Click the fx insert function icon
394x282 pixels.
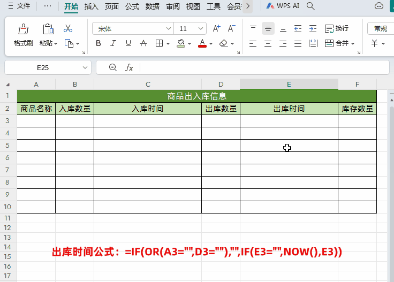(129, 67)
